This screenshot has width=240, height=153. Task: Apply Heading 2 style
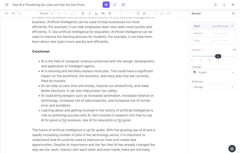click(65, 13)
